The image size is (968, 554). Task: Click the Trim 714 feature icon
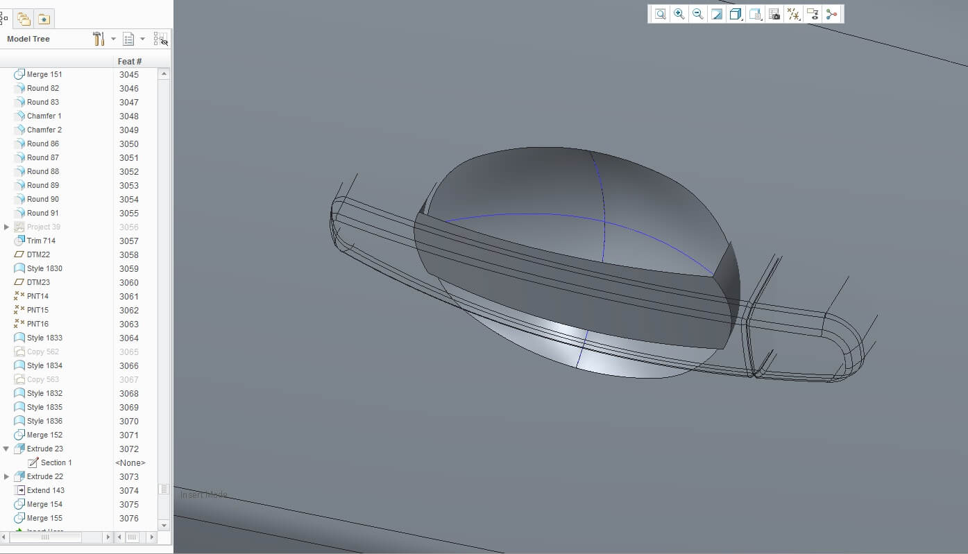click(19, 241)
